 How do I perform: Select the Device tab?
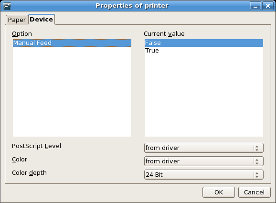click(42, 20)
